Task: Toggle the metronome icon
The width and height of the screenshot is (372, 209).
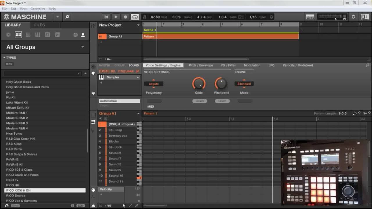Action: [145, 17]
